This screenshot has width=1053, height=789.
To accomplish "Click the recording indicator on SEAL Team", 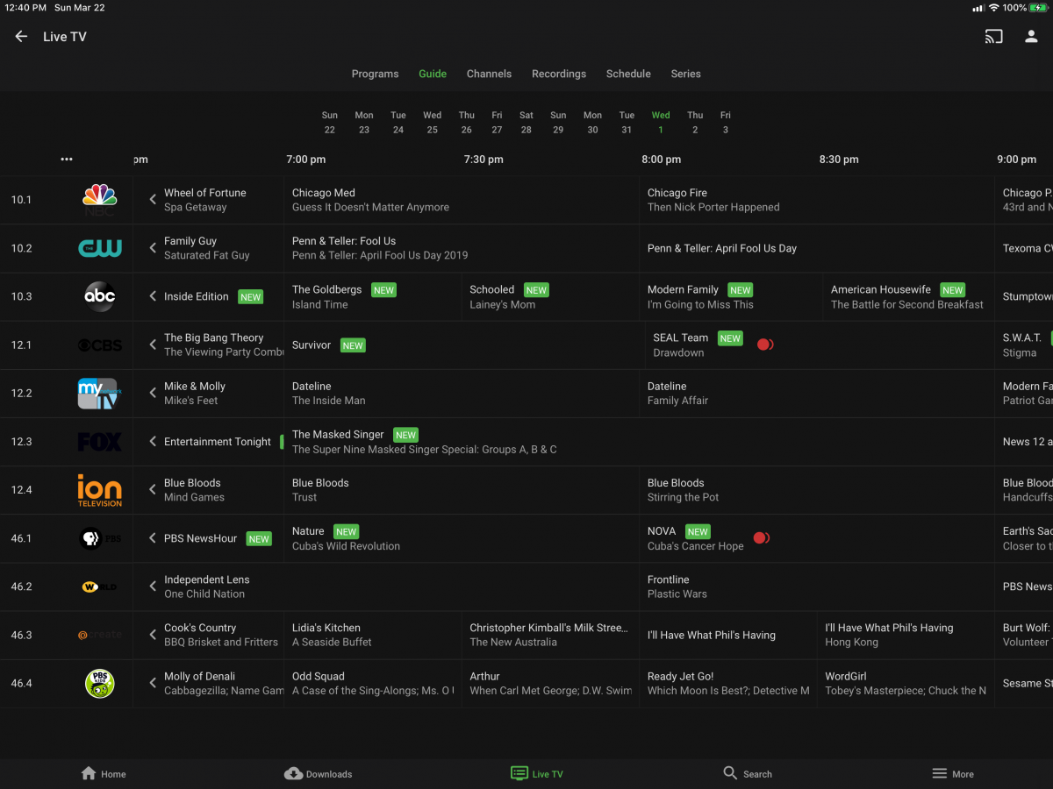I will point(765,345).
